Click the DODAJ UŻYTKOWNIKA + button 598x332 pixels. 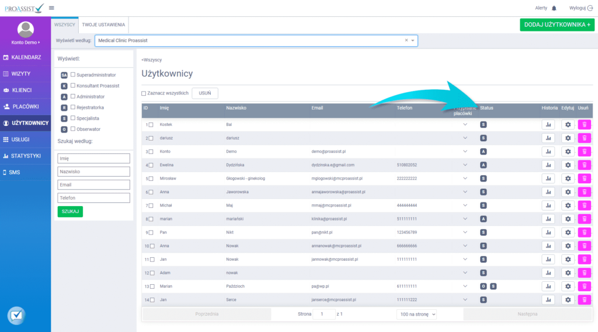pos(557,25)
